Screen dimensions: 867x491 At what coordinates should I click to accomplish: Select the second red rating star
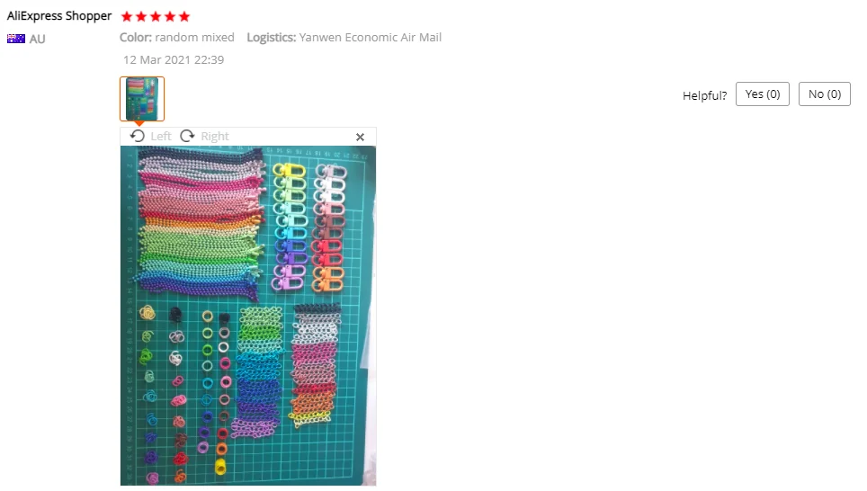[141, 16]
